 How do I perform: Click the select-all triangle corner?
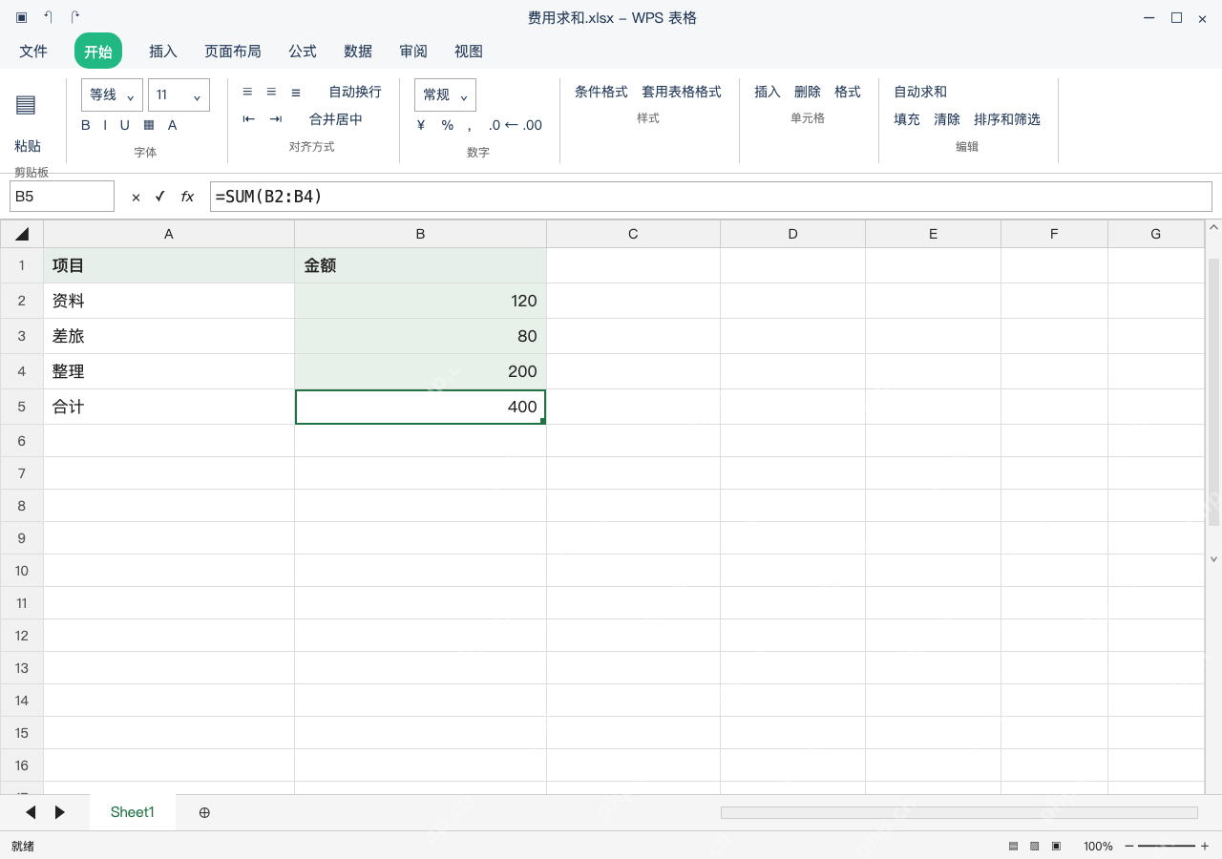(22, 234)
